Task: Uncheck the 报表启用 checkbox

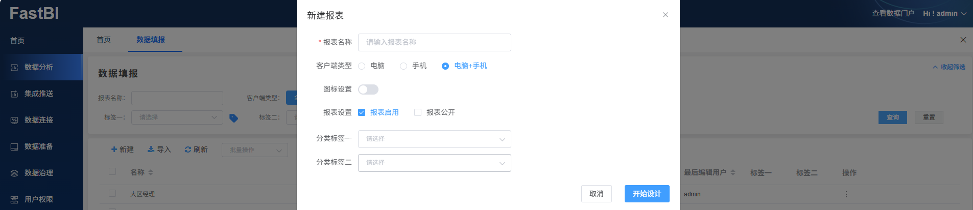Action: (362, 112)
